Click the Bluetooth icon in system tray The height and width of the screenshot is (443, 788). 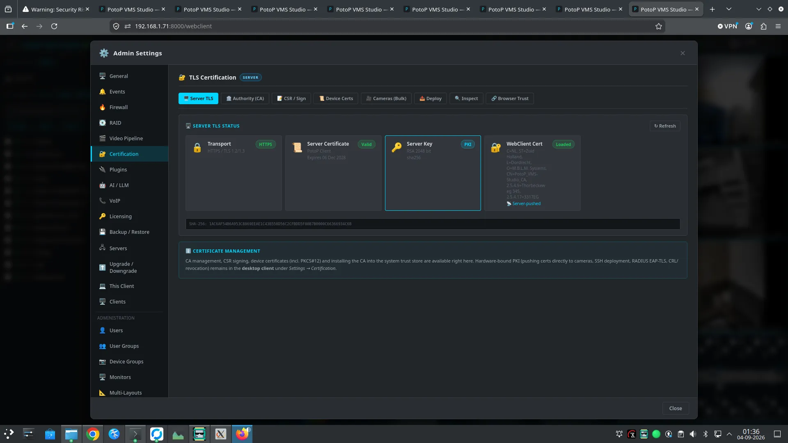click(706, 434)
